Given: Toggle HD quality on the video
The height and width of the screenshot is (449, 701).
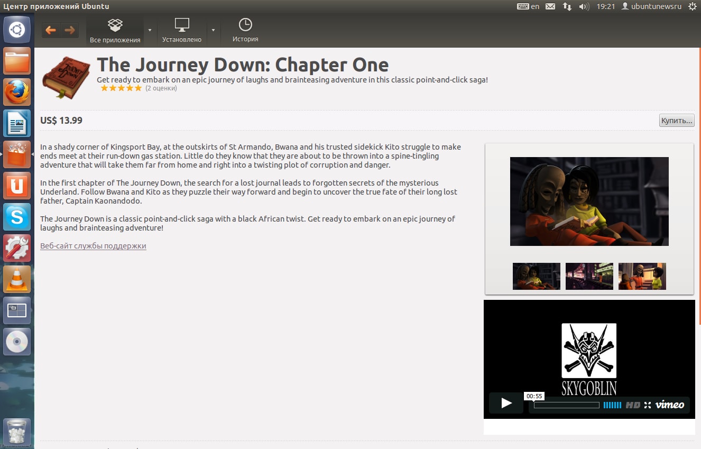Looking at the screenshot, I should (633, 405).
